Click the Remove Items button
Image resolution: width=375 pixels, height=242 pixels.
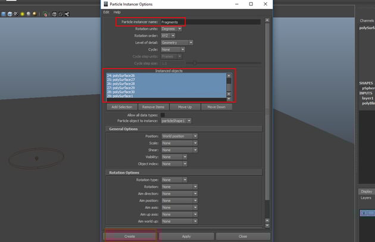154,107
